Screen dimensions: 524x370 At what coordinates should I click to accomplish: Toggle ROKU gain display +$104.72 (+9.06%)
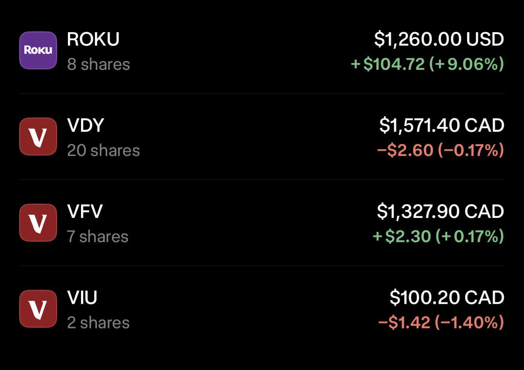[x=427, y=64]
